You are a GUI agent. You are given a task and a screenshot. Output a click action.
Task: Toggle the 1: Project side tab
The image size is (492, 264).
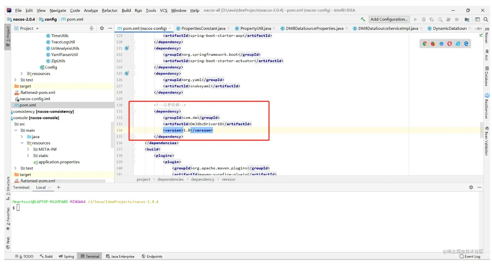click(8, 37)
